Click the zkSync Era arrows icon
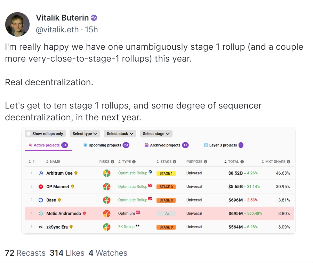This screenshot has height=263, width=313. pyautogui.click(x=40, y=227)
